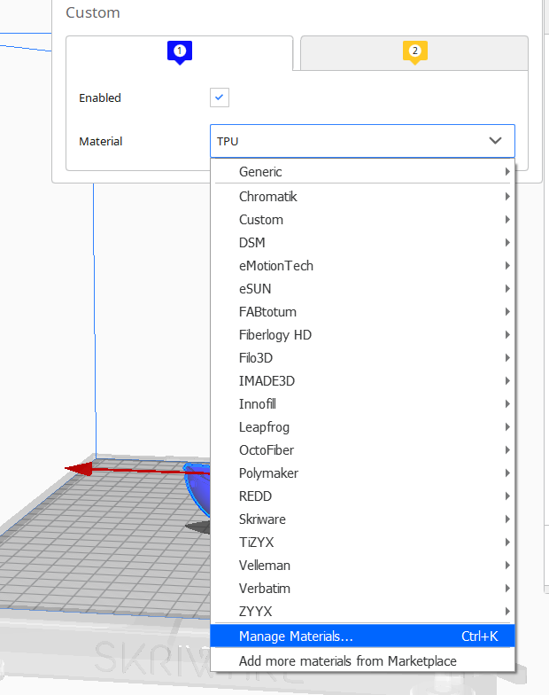Viewport: 549px width, 695px height.
Task: Switch to extruder 2 tab
Action: click(414, 53)
